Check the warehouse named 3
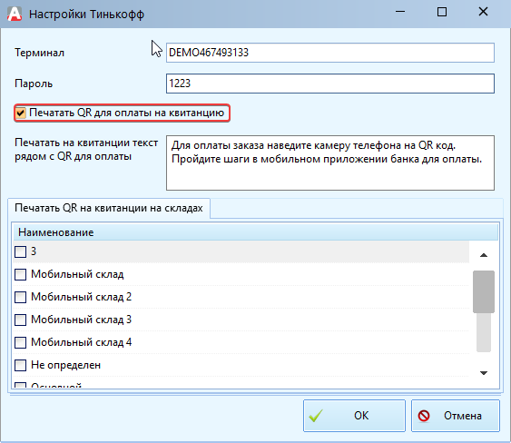This screenshot has height=443, width=511. click(20, 251)
